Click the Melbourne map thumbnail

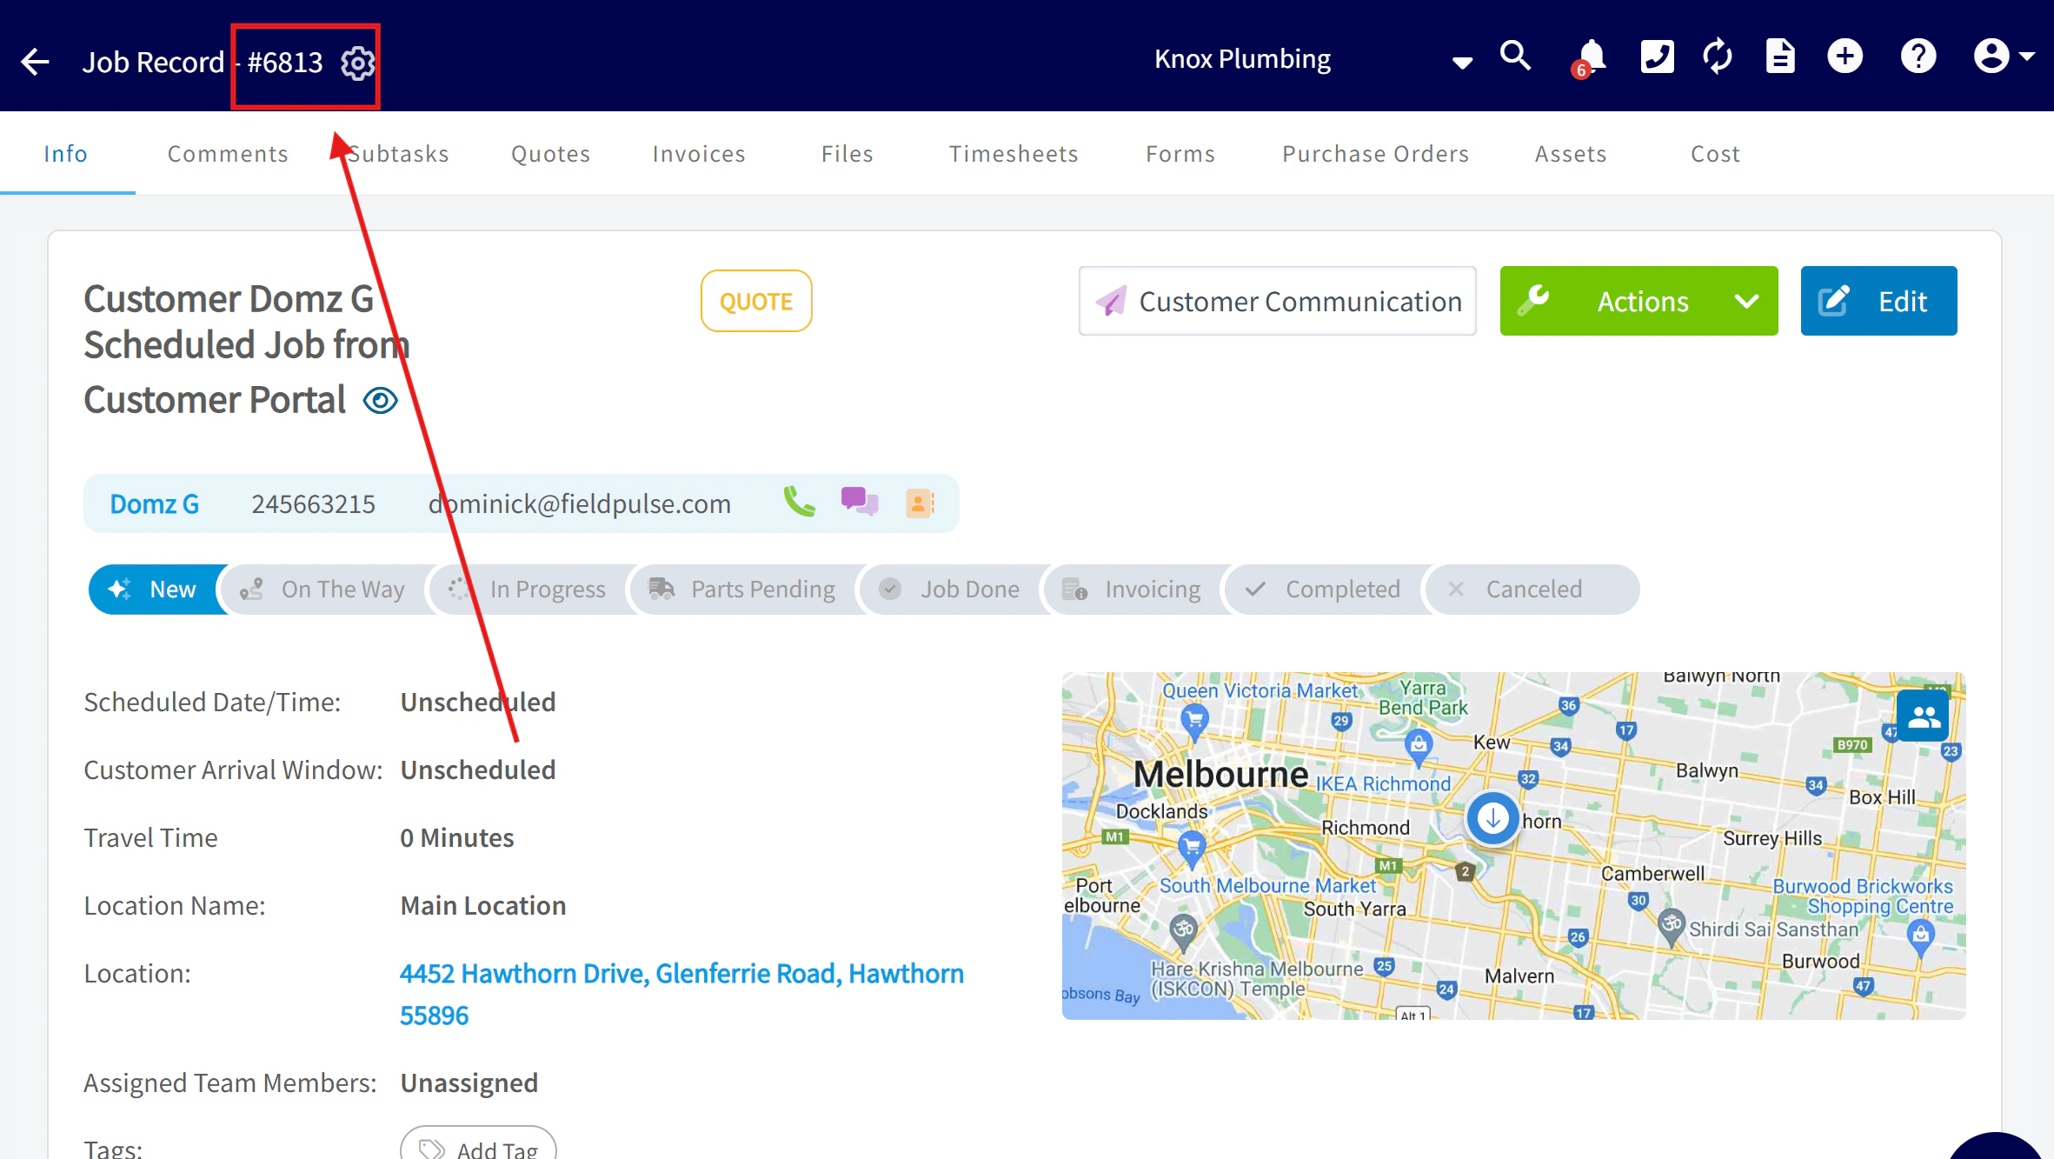tap(1513, 846)
